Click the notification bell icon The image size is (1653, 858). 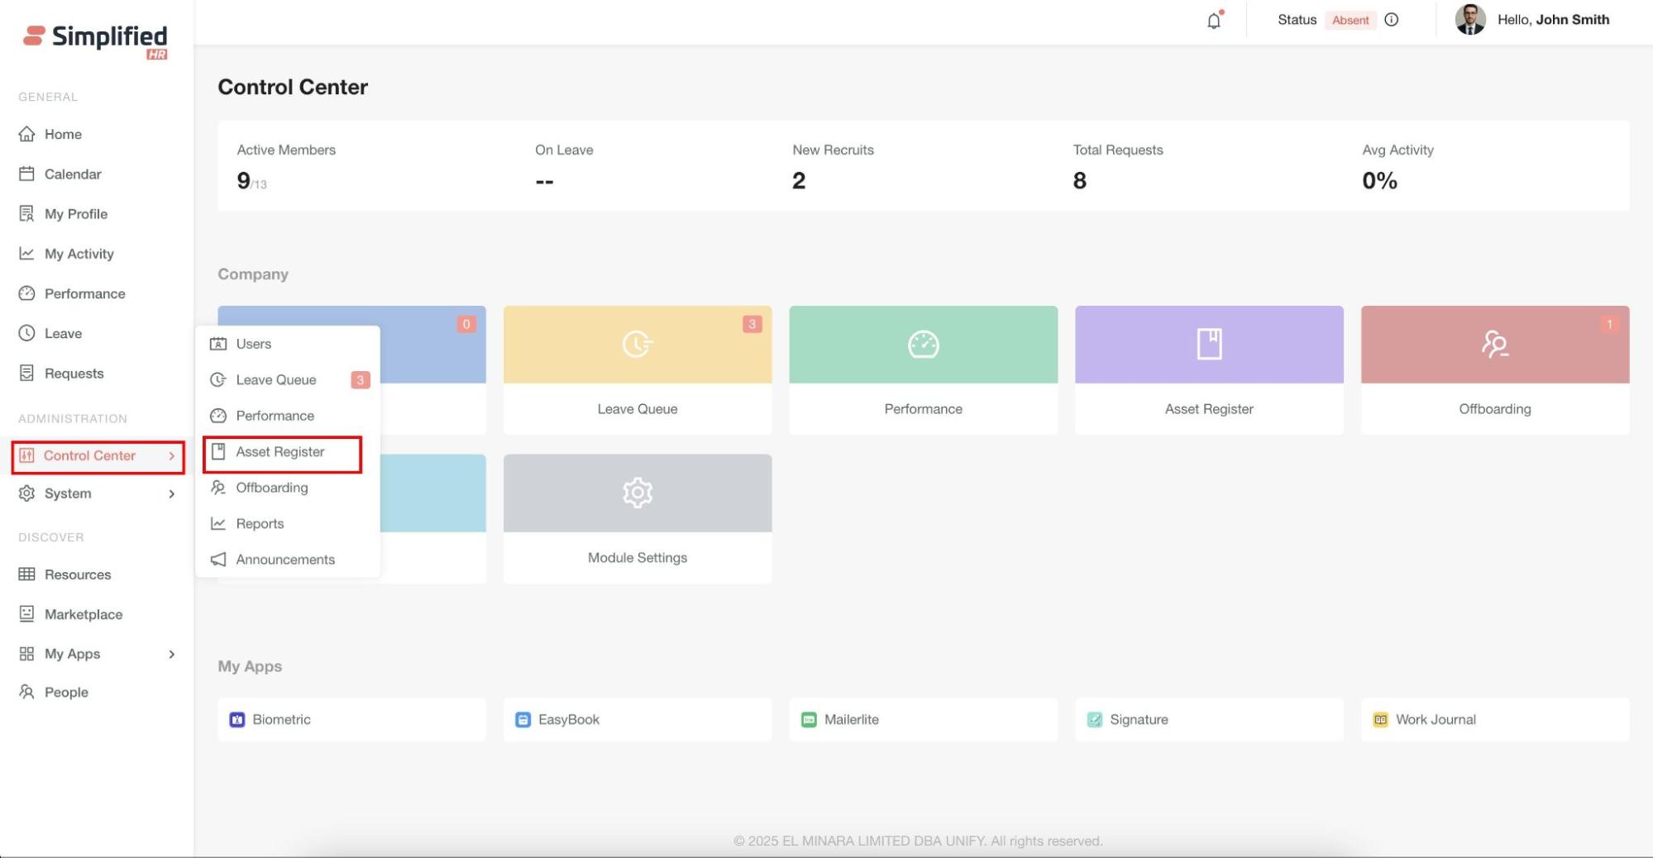pyautogui.click(x=1213, y=21)
